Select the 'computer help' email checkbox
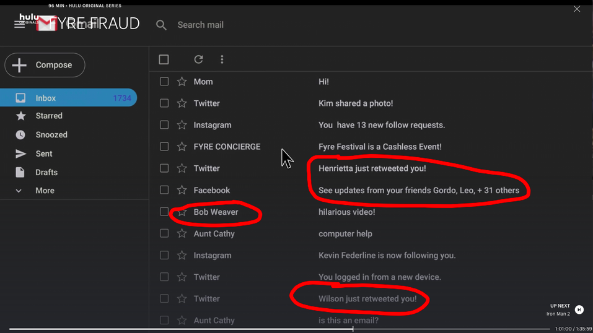Screen dimensions: 593x333 (164, 233)
